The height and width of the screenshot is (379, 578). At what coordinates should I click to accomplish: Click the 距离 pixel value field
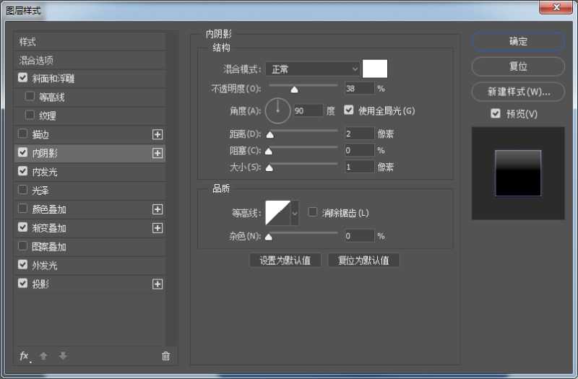click(359, 134)
